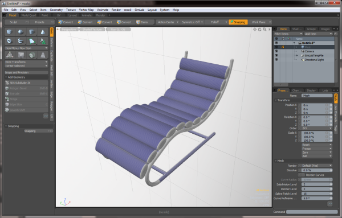Toggle visibility of the Camera item
This screenshot has height=218, width=342.
[276, 51]
